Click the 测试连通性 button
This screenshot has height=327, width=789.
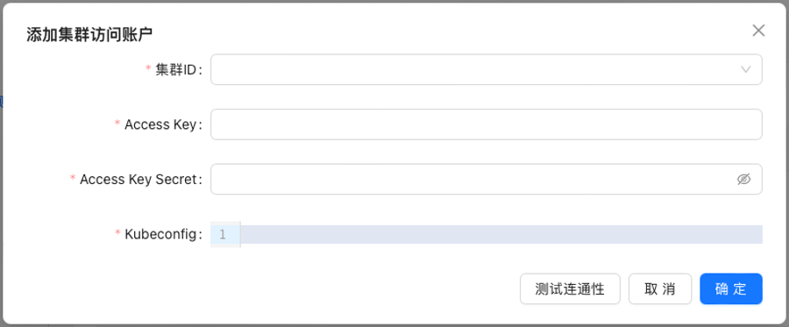click(x=570, y=288)
